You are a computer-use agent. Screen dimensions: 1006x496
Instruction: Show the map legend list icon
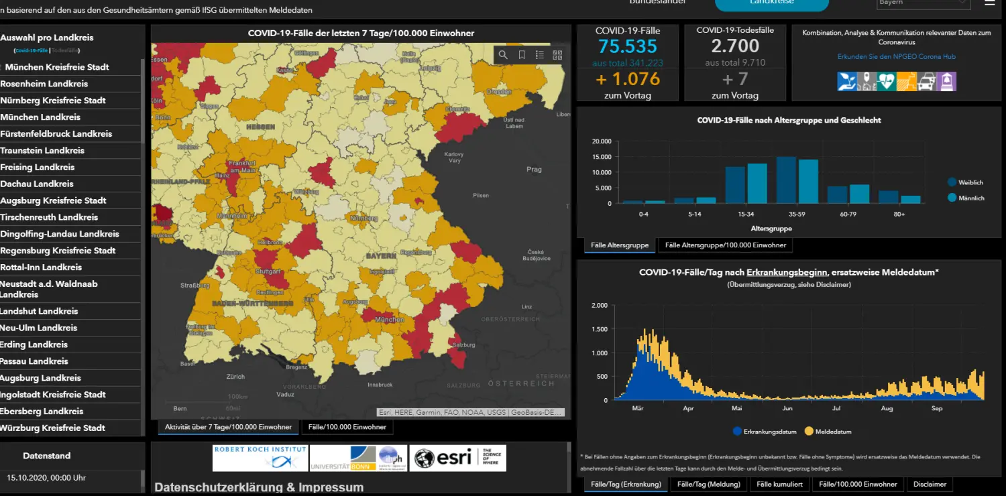pyautogui.click(x=540, y=55)
